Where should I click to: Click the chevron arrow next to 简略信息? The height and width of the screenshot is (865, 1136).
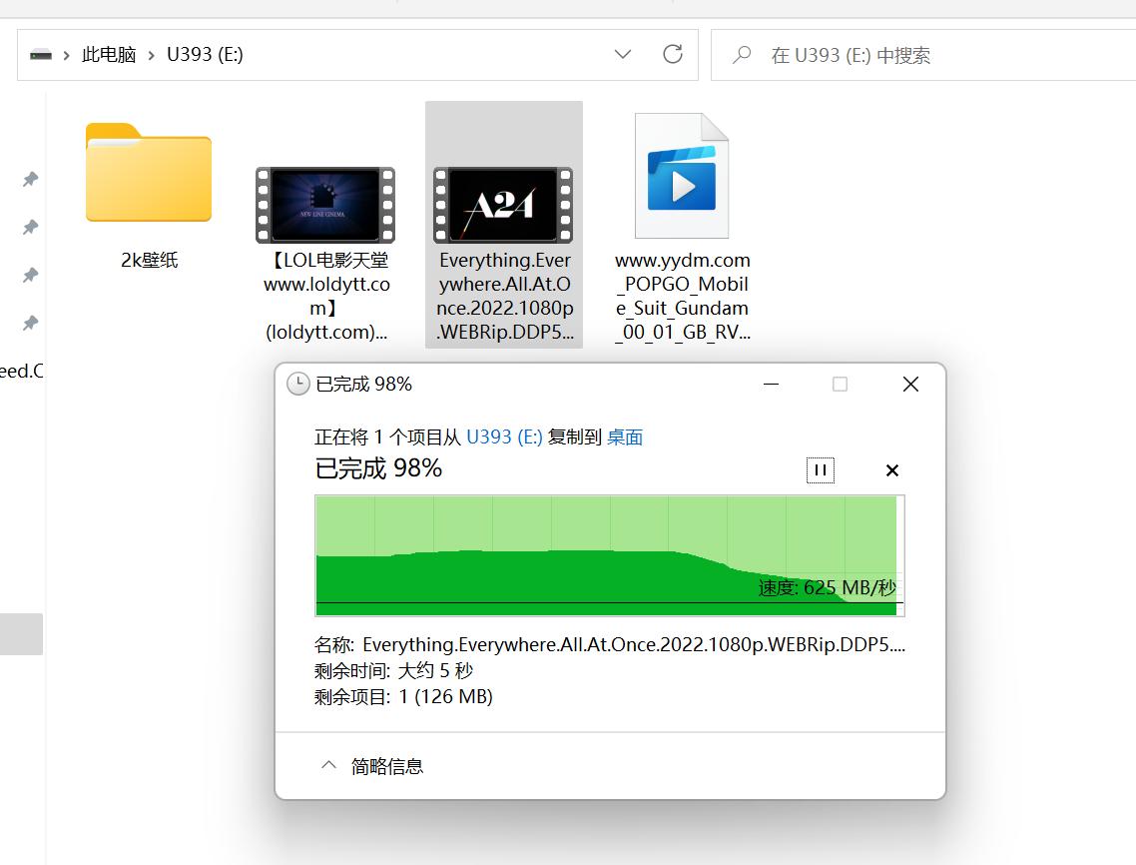(328, 765)
